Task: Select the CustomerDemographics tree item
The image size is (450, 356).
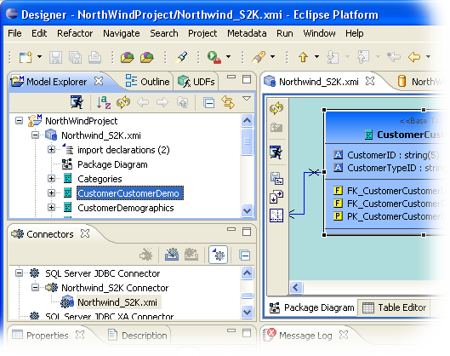Action: (125, 208)
